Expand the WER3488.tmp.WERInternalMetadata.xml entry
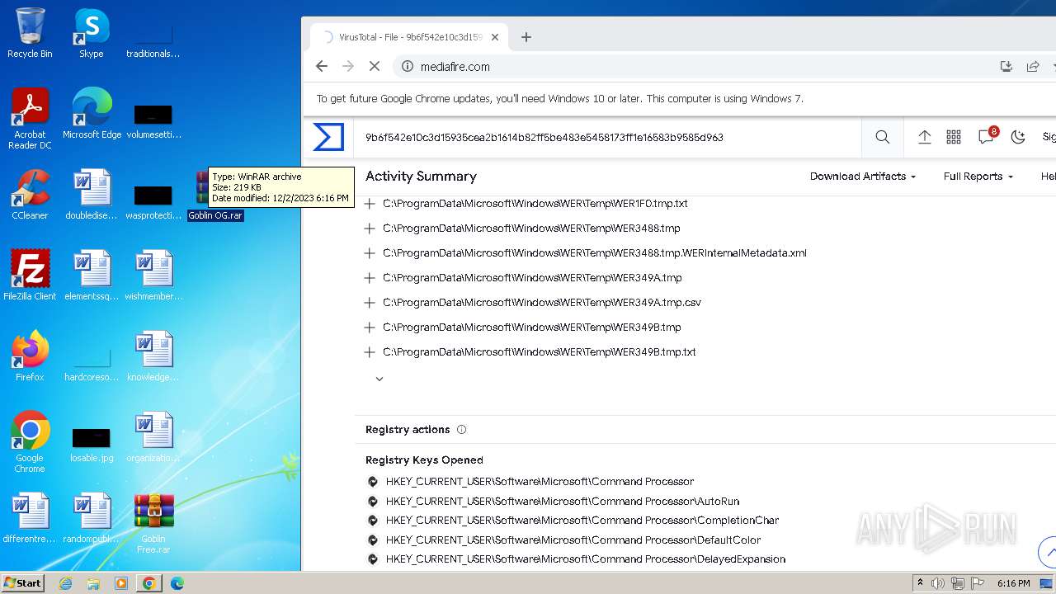Viewport: 1056px width, 594px height. [370, 252]
